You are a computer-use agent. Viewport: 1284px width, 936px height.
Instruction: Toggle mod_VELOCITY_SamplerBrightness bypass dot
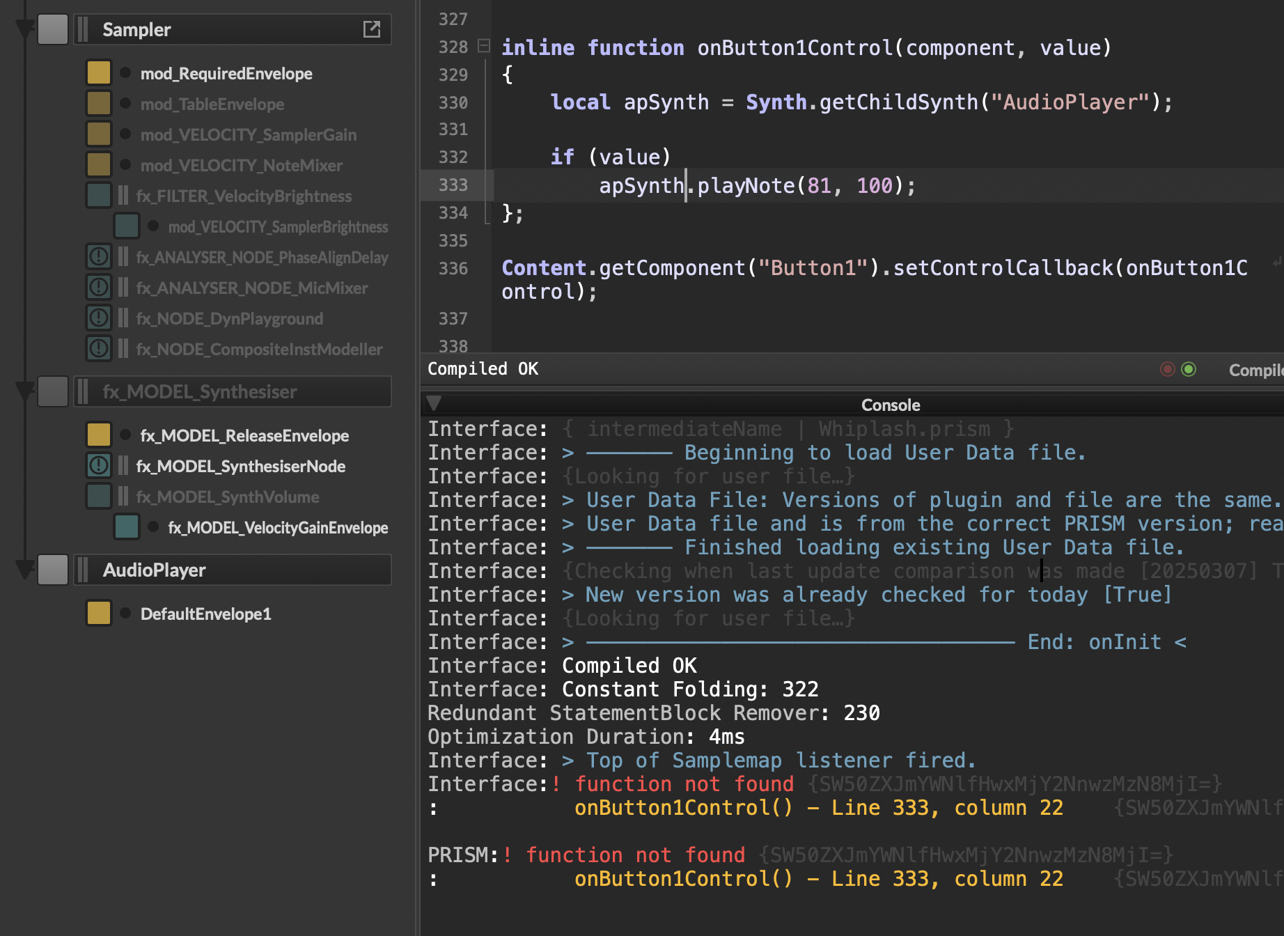153,226
